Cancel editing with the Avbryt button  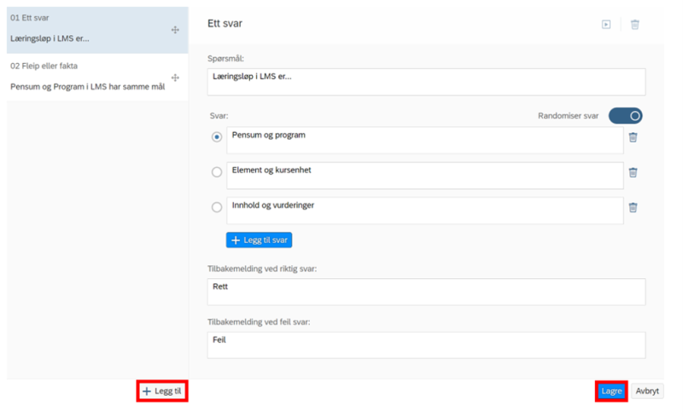647,391
